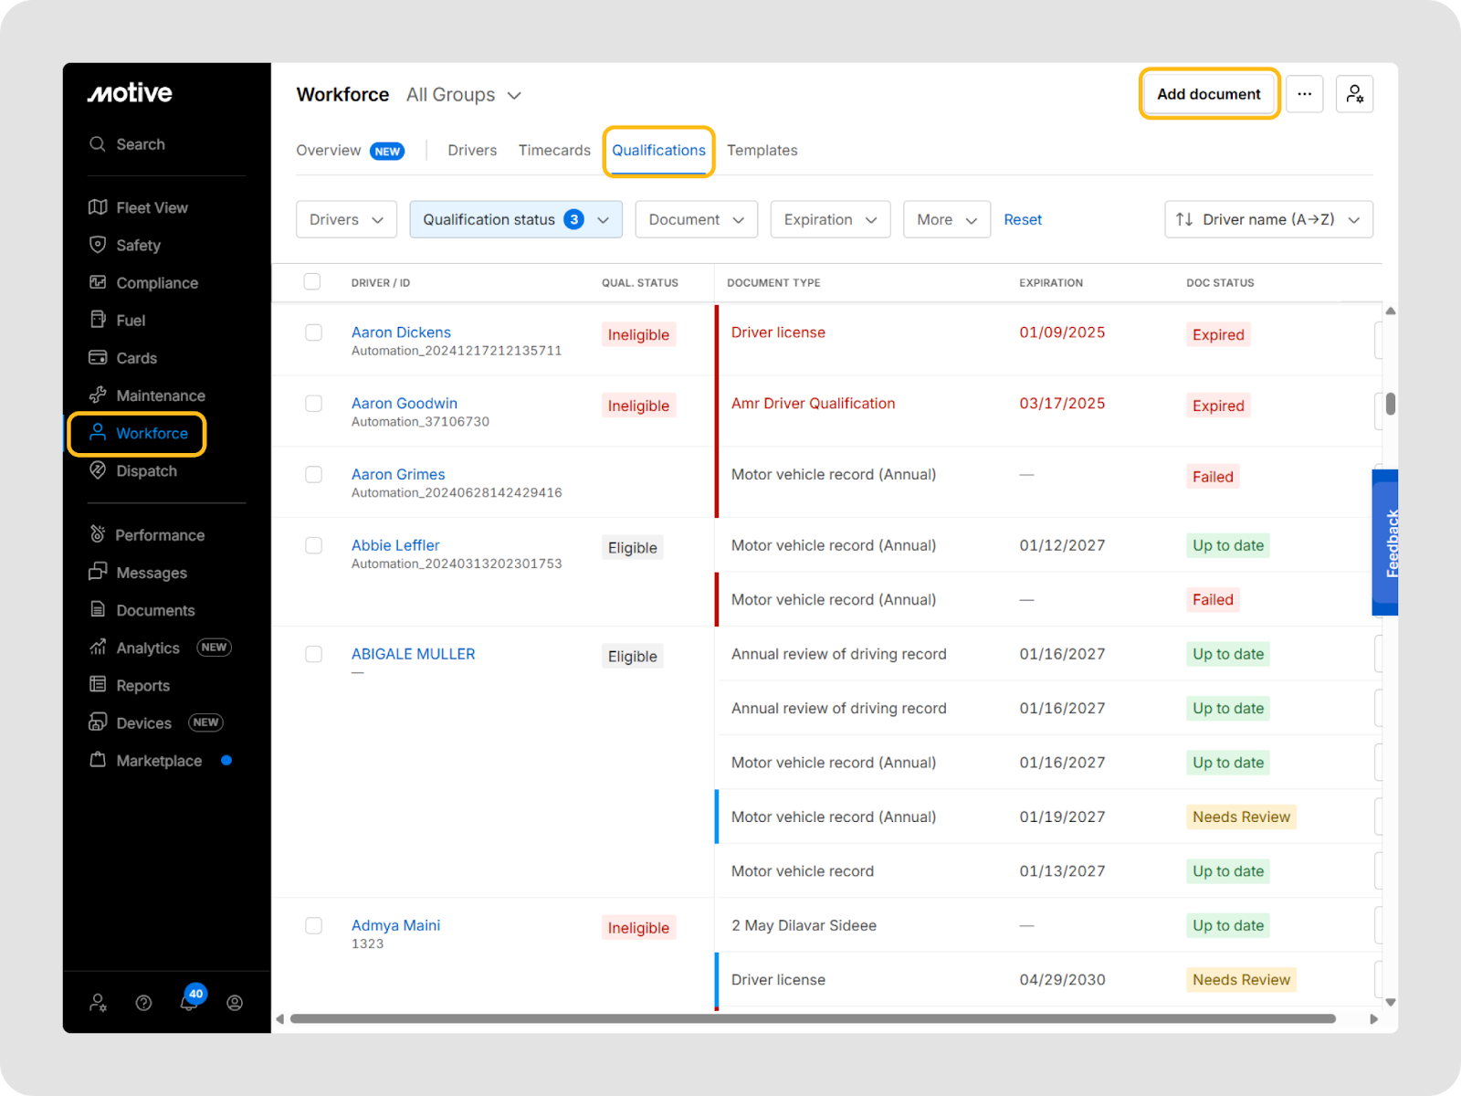Toggle the select-all header checkbox
This screenshot has height=1096, width=1461.
click(312, 281)
